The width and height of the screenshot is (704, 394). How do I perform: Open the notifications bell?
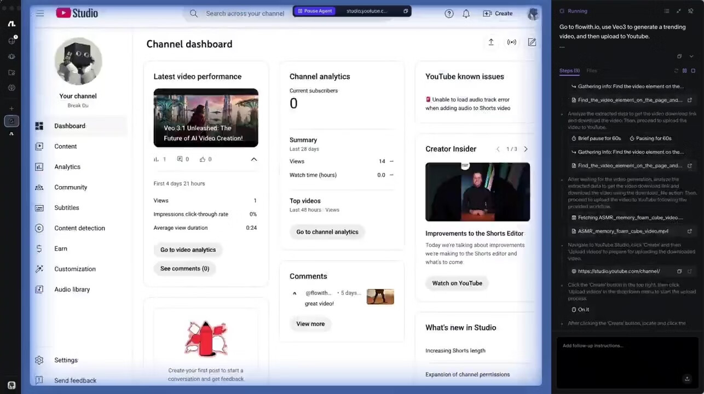[466, 14]
